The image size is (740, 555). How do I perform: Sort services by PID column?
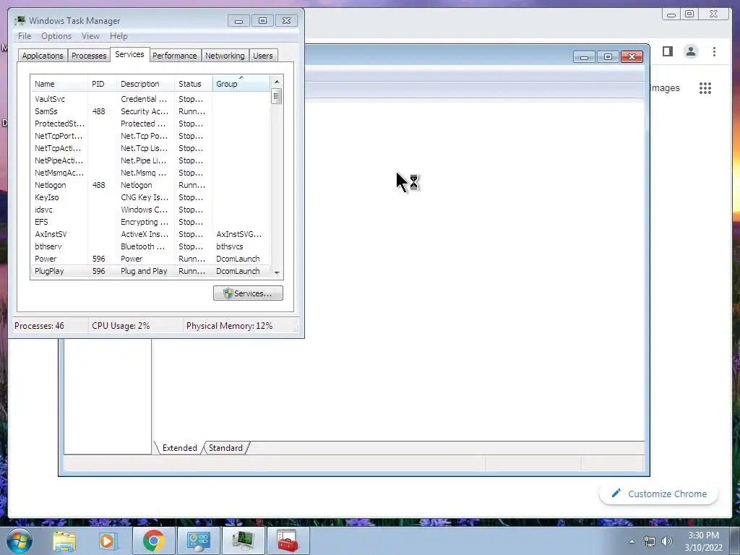102,84
